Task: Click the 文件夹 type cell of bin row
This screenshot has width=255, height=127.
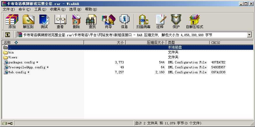Action: (x=173, y=52)
